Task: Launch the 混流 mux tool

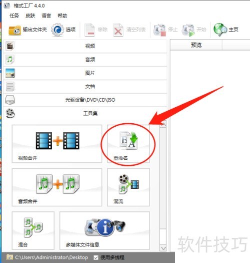Action: click(128, 187)
